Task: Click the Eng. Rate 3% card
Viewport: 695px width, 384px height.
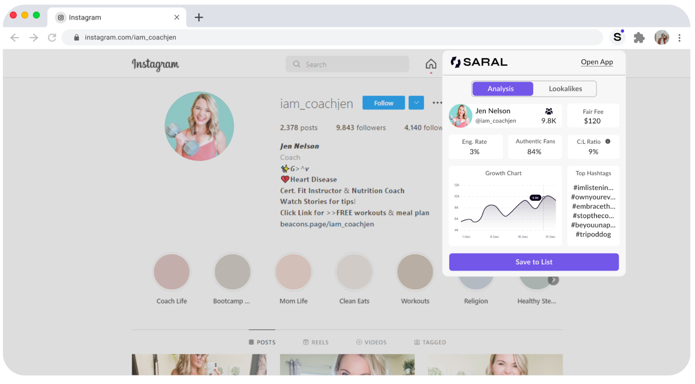Action: [x=475, y=147]
